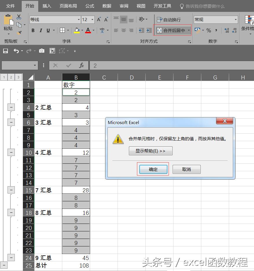Click 取消 to cancel merging
Image resolution: width=254 pixels, height=271 pixels.
[x=187, y=169]
